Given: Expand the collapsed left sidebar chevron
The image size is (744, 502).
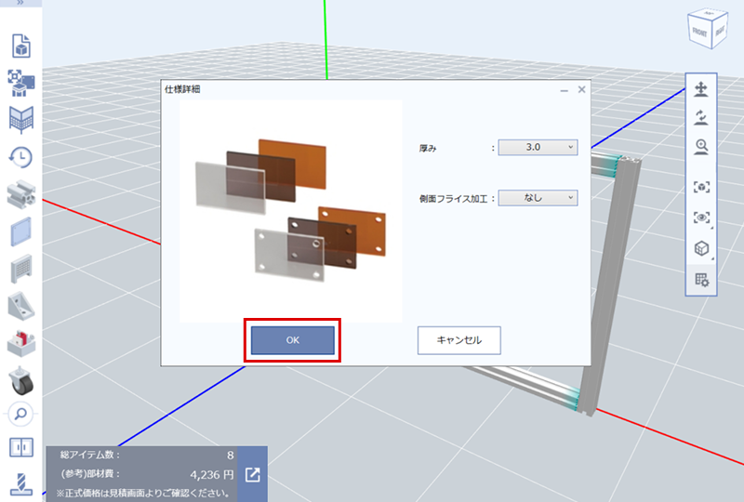Looking at the screenshot, I should tap(20, 4).
